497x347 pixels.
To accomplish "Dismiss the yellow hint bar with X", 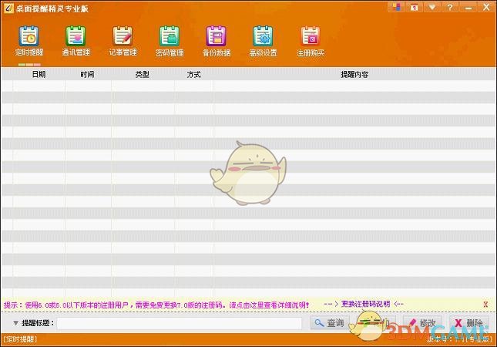I will pyautogui.click(x=485, y=305).
